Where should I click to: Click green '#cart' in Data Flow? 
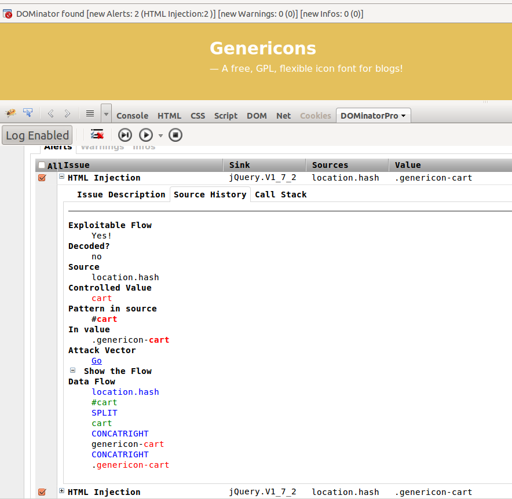click(104, 402)
